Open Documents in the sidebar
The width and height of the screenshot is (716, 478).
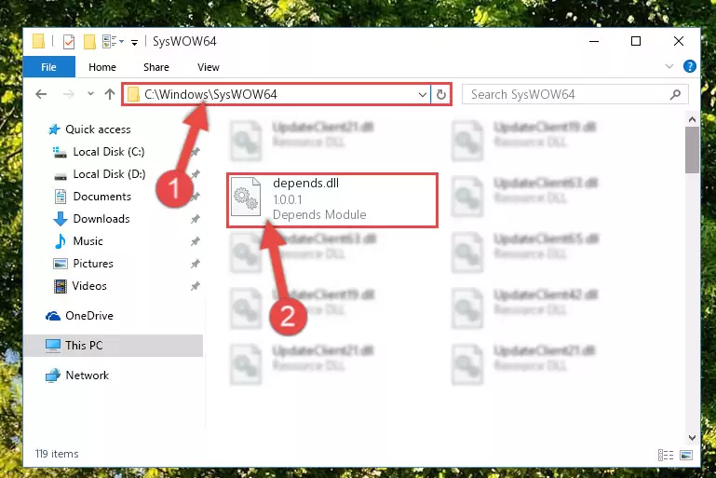[101, 197]
